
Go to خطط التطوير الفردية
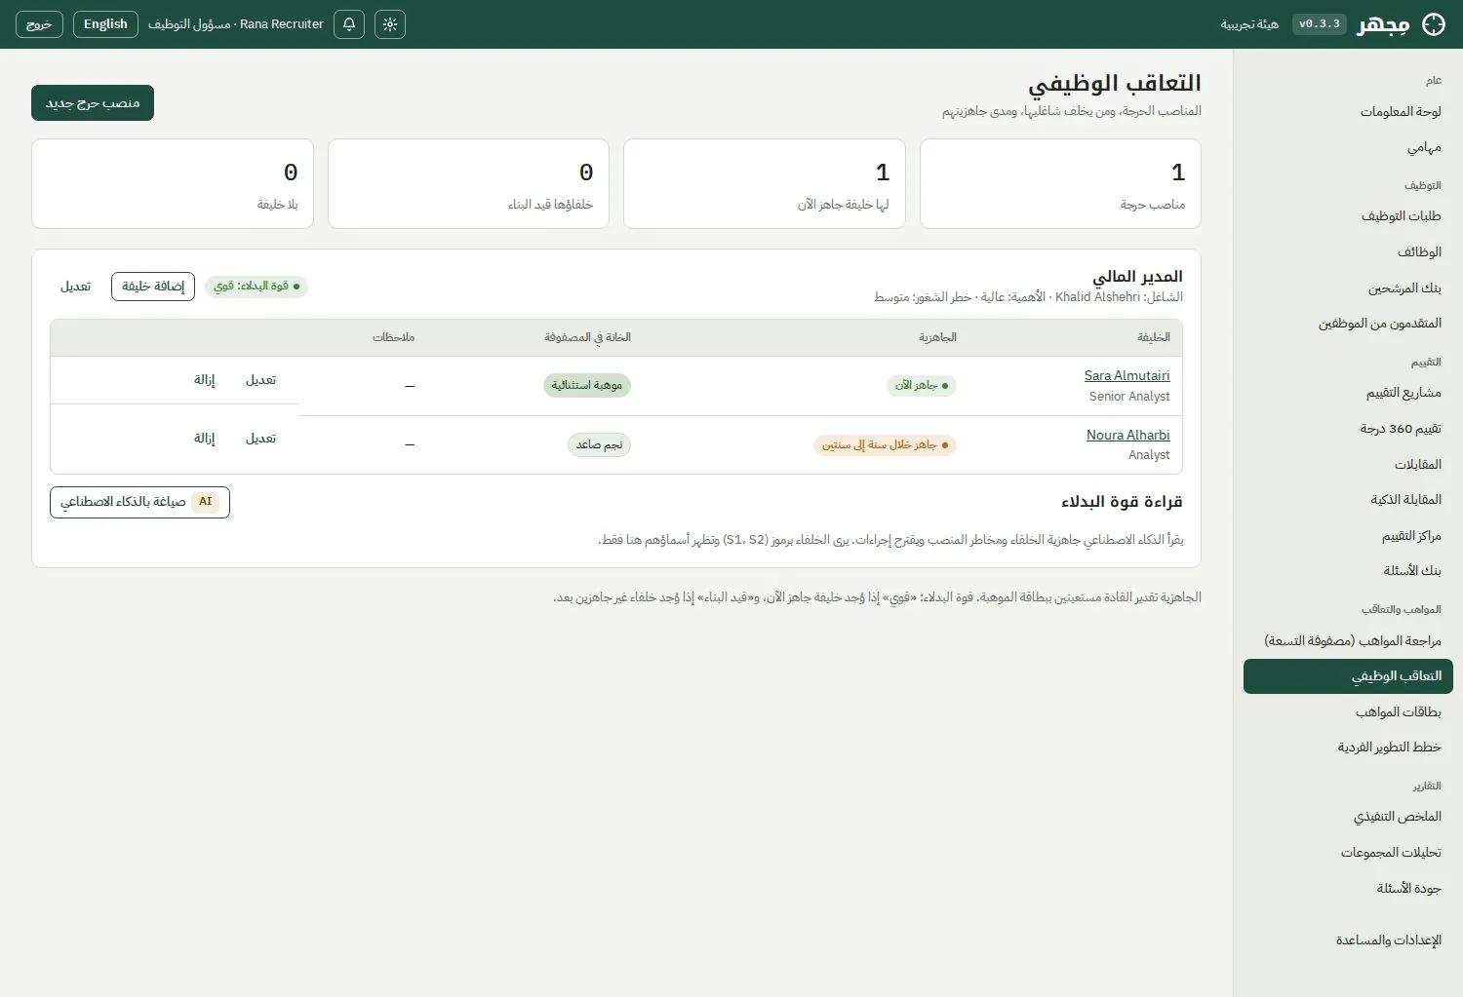1348,748
